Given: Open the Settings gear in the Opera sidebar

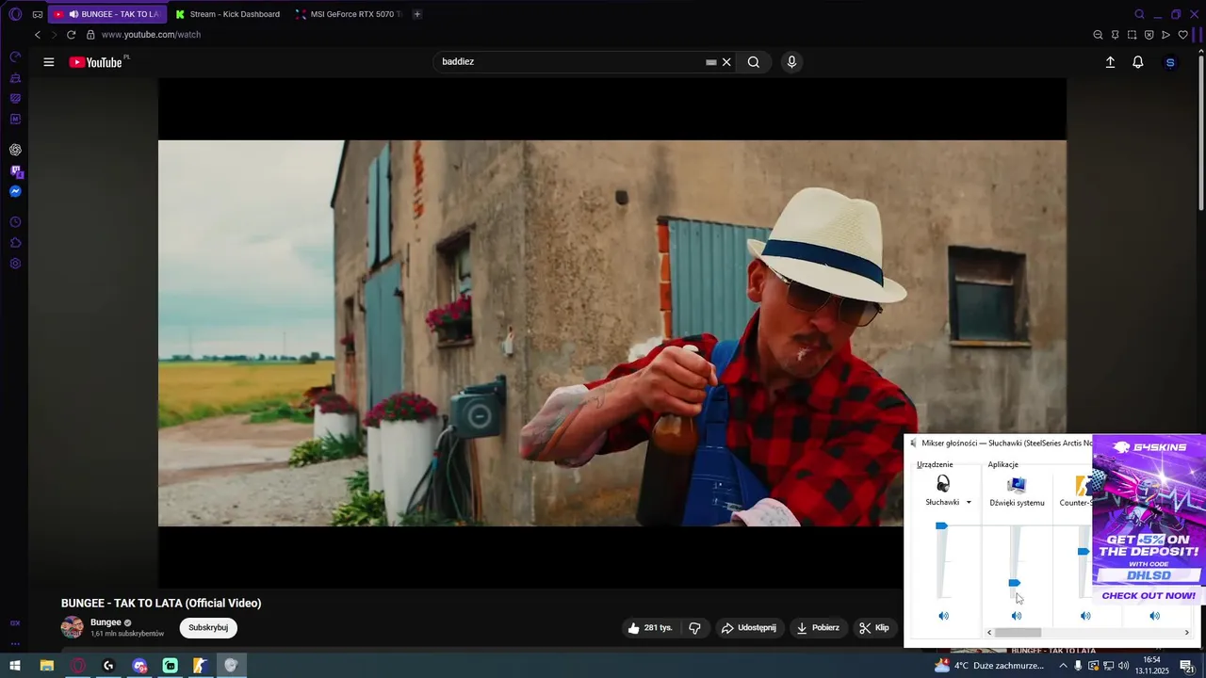Looking at the screenshot, I should 15,264.
